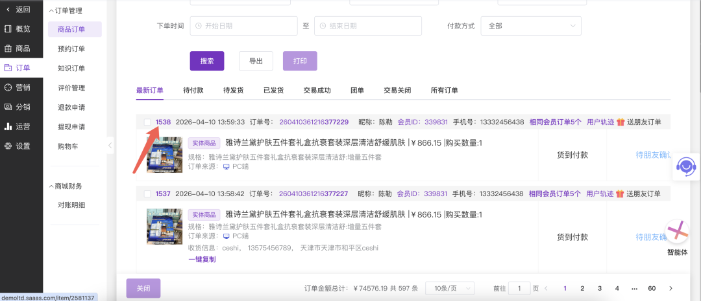Expand the 10条/页 page size dropdown
Viewport: 701px width, 301px height.
449,288
